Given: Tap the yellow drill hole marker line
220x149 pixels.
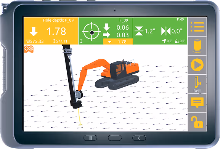Looking at the screenshot, I should (x=80, y=117).
